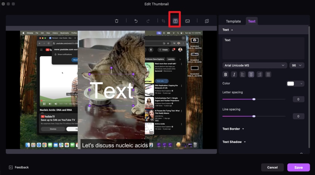Image resolution: width=315 pixels, height=175 pixels.
Task: Click the Apple menu icon in screenshot
Action: (23, 33)
